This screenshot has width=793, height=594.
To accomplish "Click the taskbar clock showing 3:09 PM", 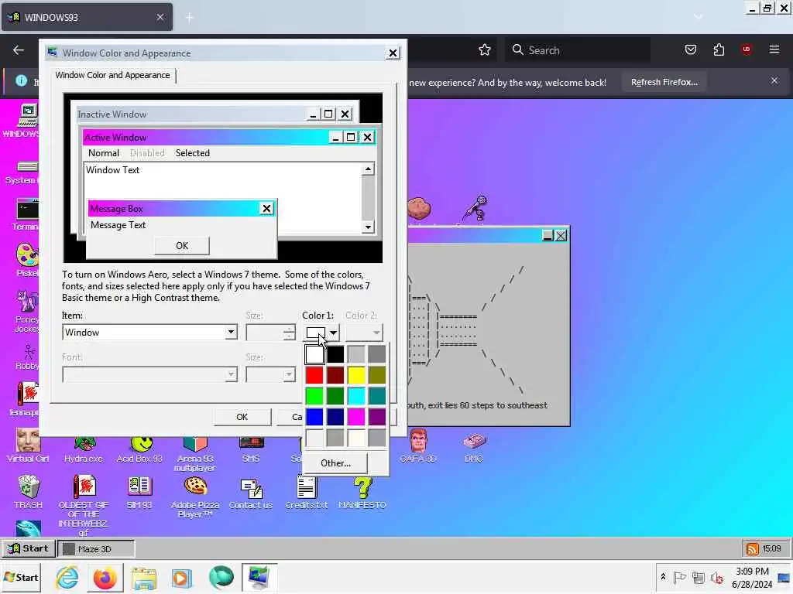I will (752, 577).
